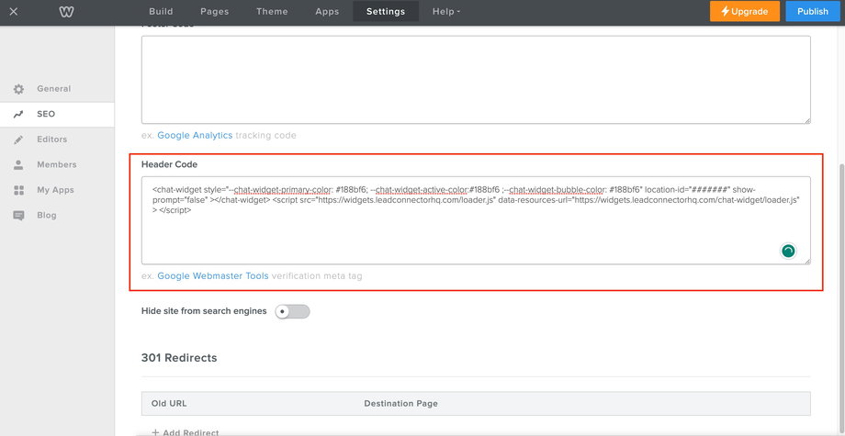Click Add Redirect under 301 Redirects
The width and height of the screenshot is (845, 436).
pos(186,431)
